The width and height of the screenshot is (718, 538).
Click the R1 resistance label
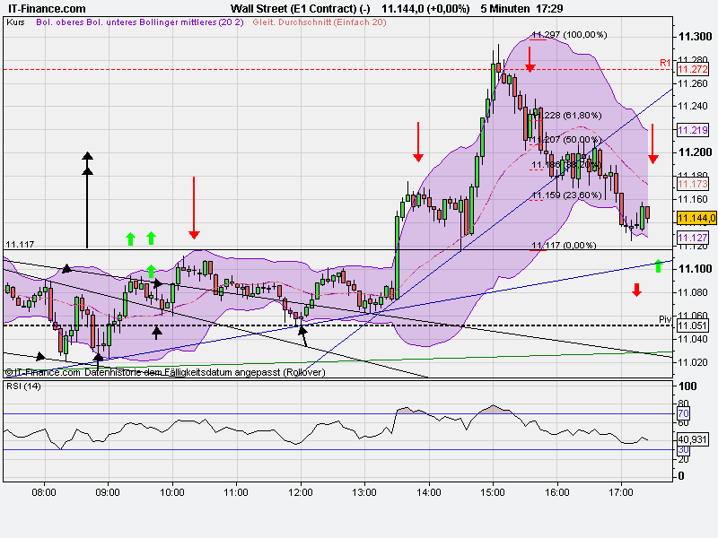(665, 63)
